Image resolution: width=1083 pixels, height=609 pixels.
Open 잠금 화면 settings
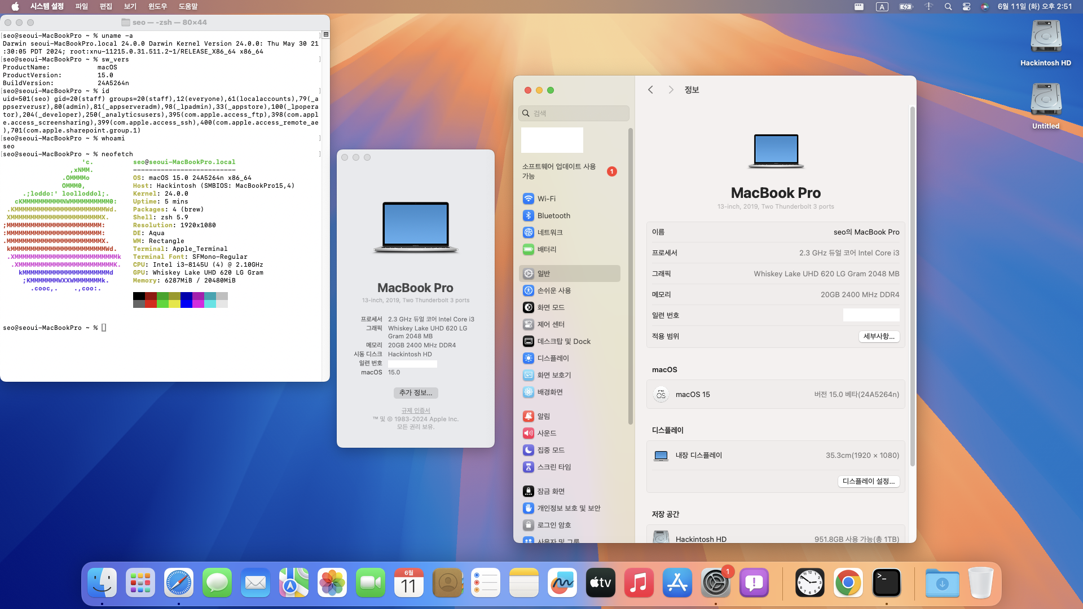pos(570,491)
